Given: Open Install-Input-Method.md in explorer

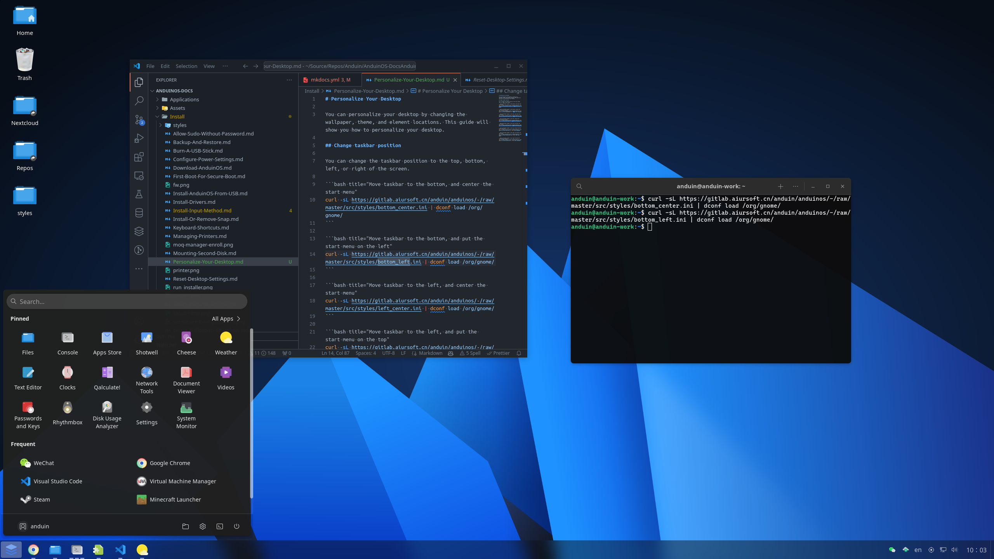Looking at the screenshot, I should 223,210.
